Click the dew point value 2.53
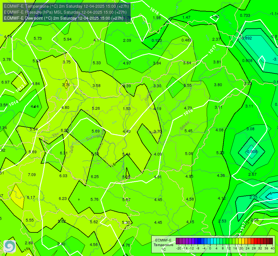 (x=222, y=221)
